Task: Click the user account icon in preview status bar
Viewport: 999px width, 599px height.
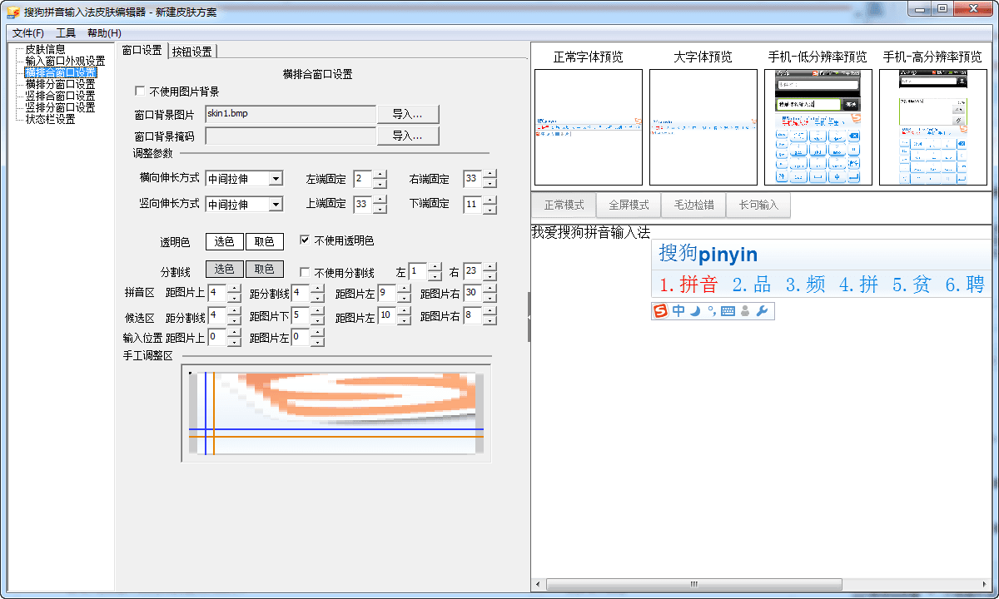Action: (x=745, y=311)
